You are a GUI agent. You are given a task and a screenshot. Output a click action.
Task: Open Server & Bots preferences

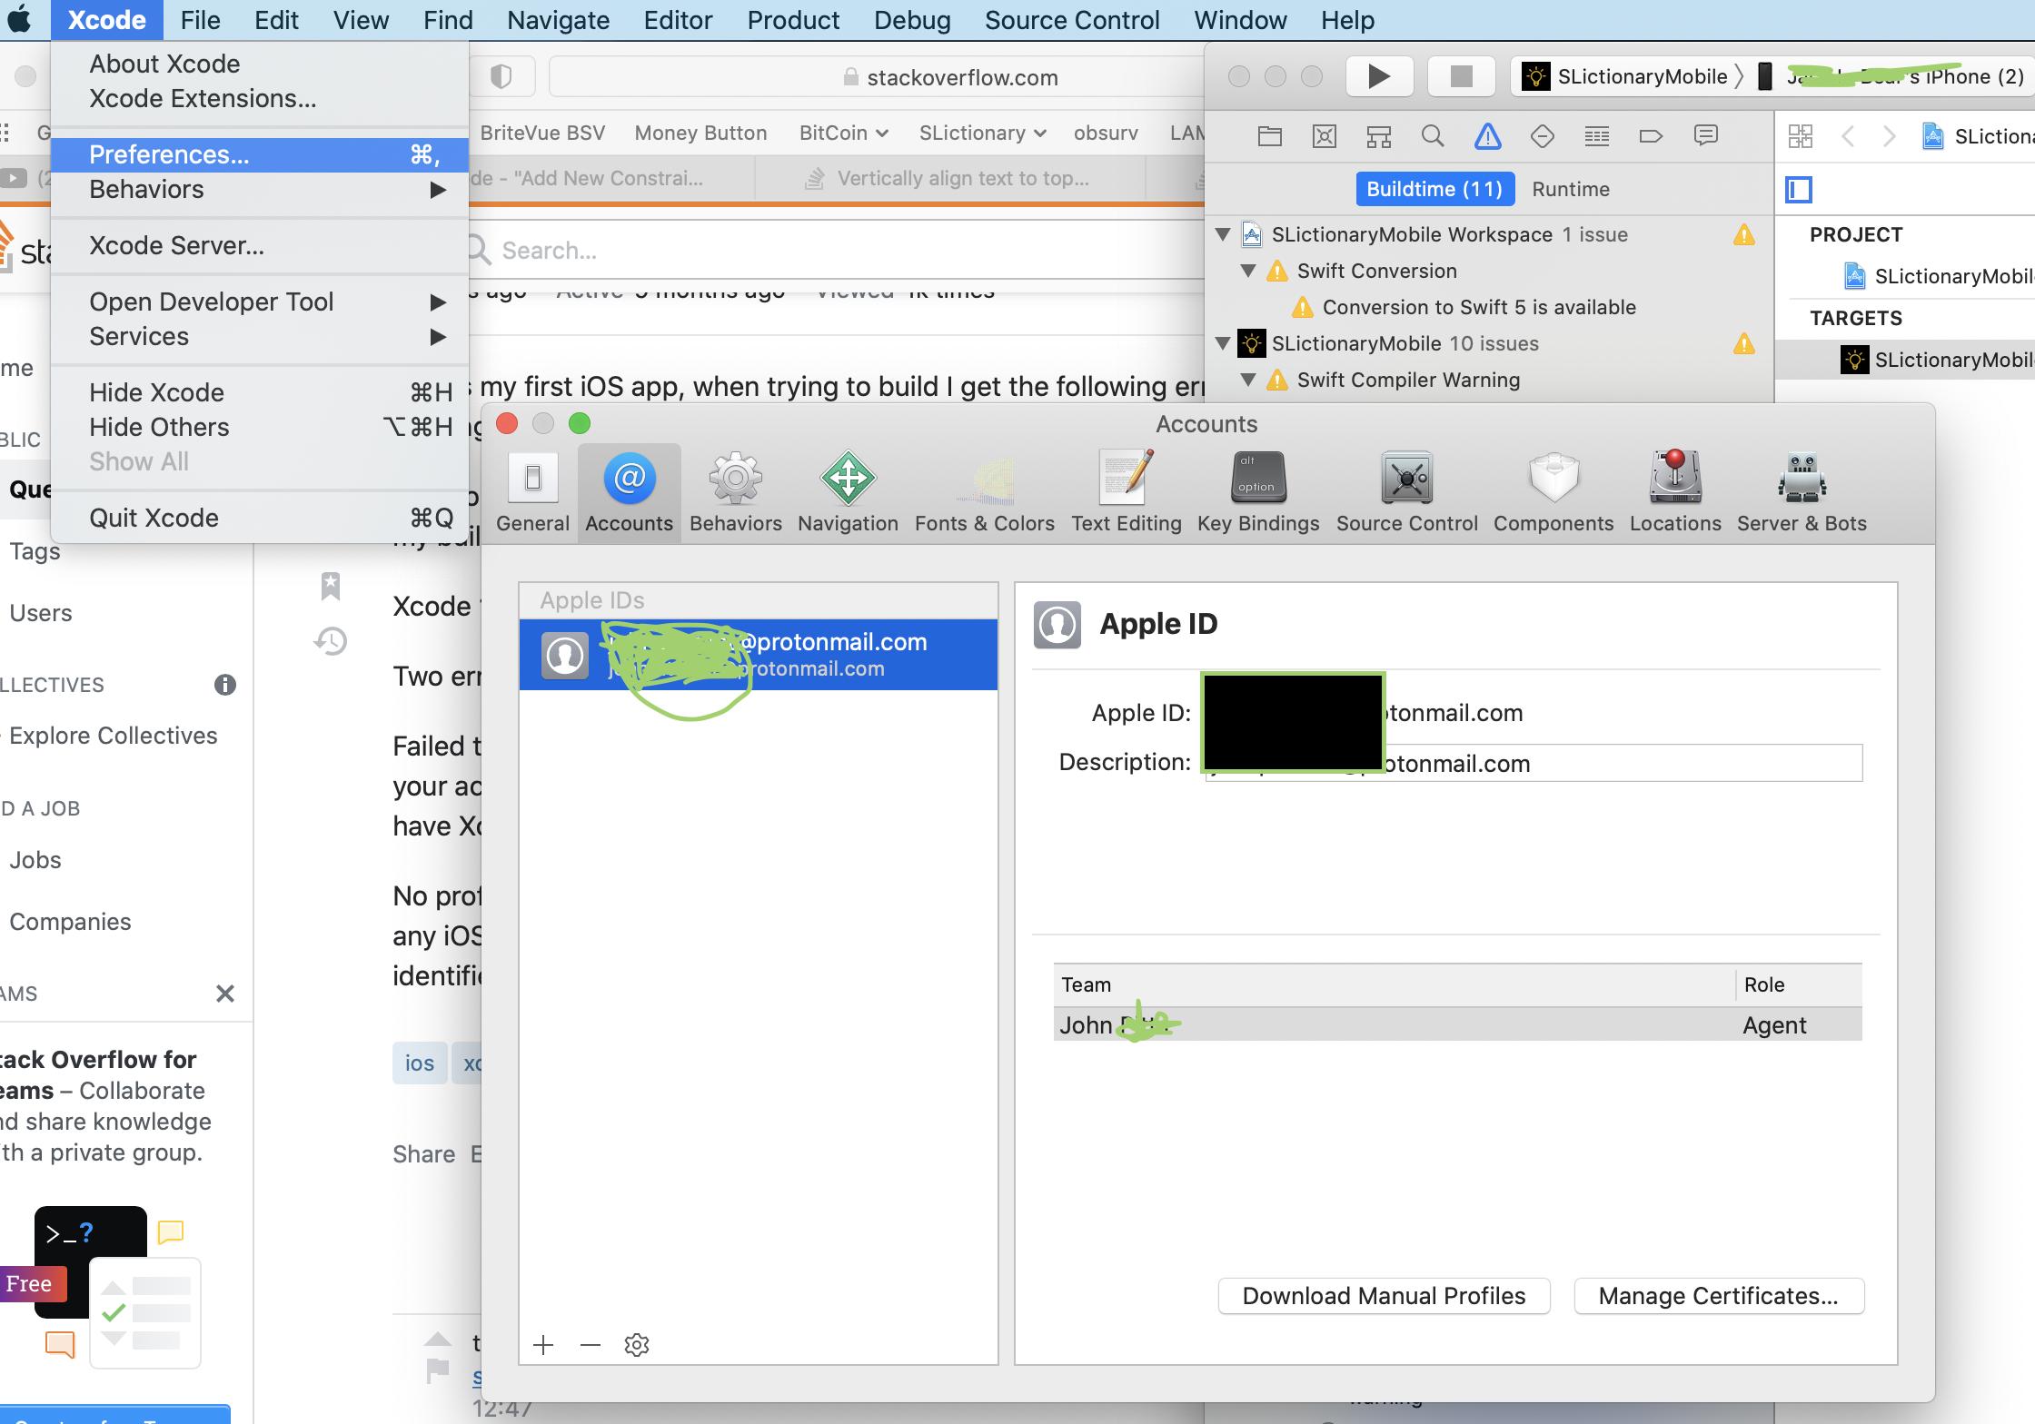pos(1802,493)
